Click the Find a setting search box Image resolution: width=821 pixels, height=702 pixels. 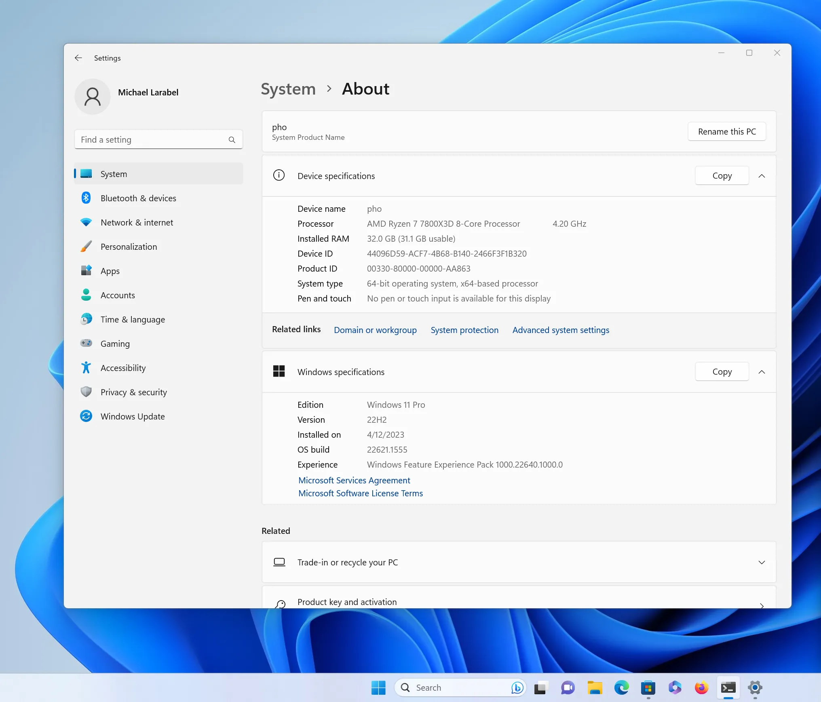pyautogui.click(x=154, y=139)
